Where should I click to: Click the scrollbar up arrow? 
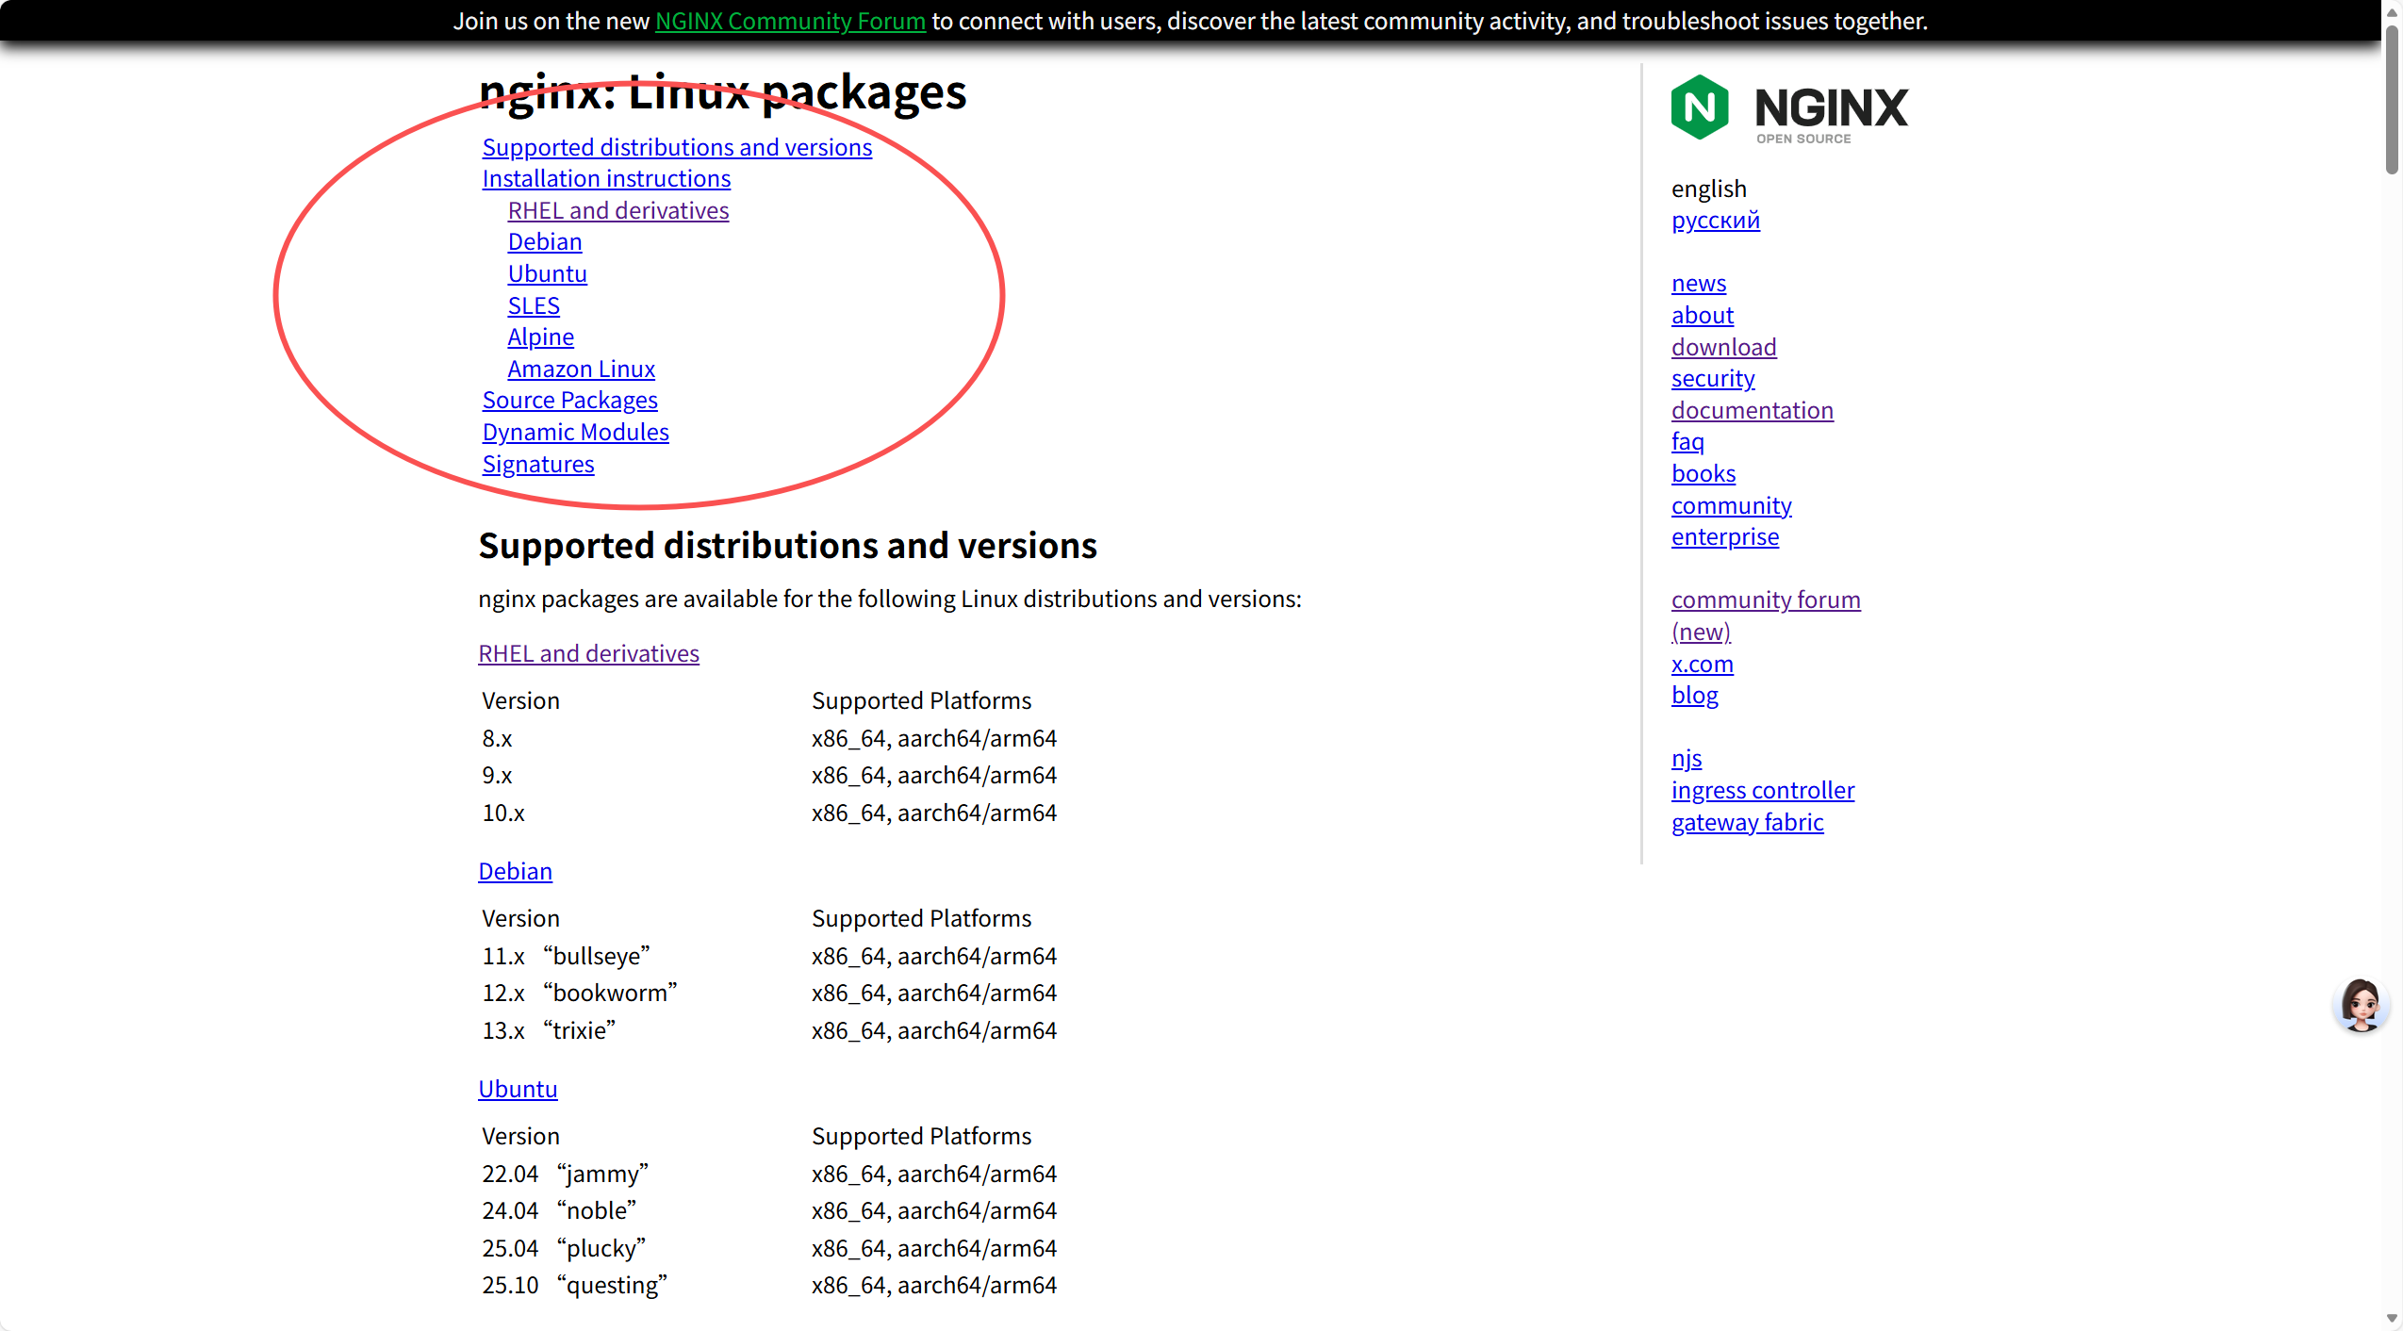[2392, 11]
